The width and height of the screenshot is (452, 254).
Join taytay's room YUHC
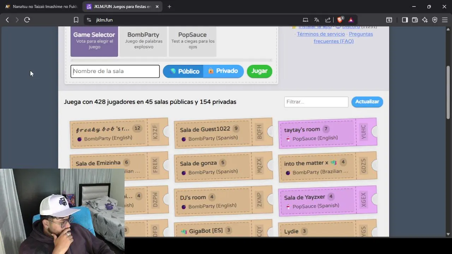coord(327,133)
